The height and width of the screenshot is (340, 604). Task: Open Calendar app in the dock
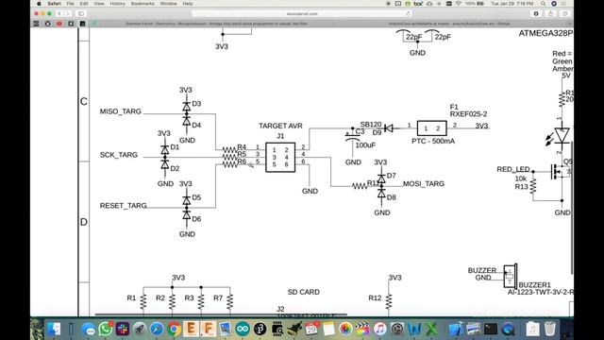[311, 330]
